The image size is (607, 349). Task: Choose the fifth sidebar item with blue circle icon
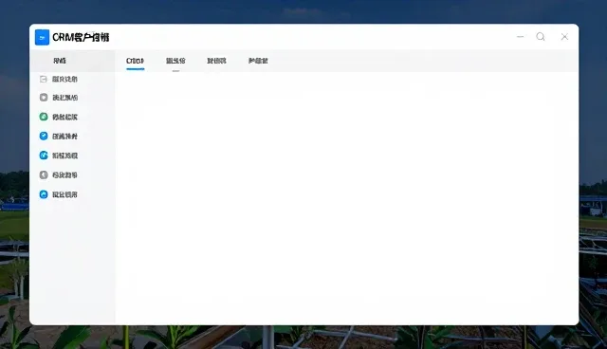59,156
